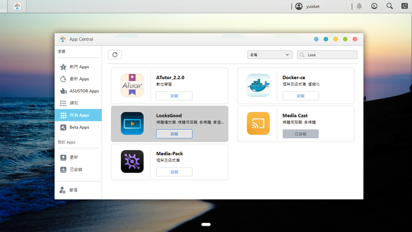Click the Docker-ce whale icon
412x232 pixels.
(x=258, y=85)
